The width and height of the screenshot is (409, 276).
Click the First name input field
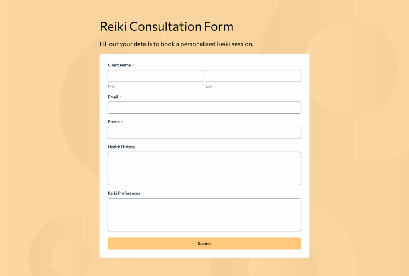tap(155, 76)
